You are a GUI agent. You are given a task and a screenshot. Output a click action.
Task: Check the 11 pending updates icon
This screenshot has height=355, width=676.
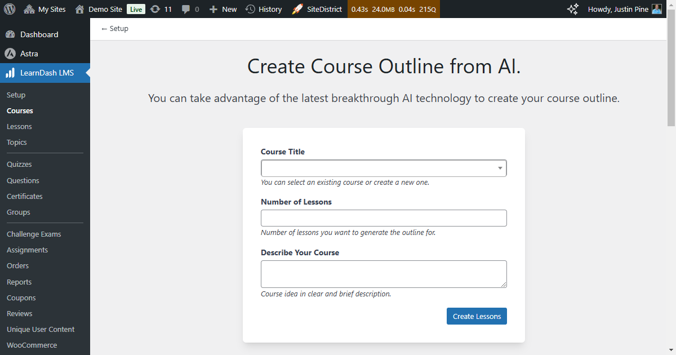coord(155,8)
